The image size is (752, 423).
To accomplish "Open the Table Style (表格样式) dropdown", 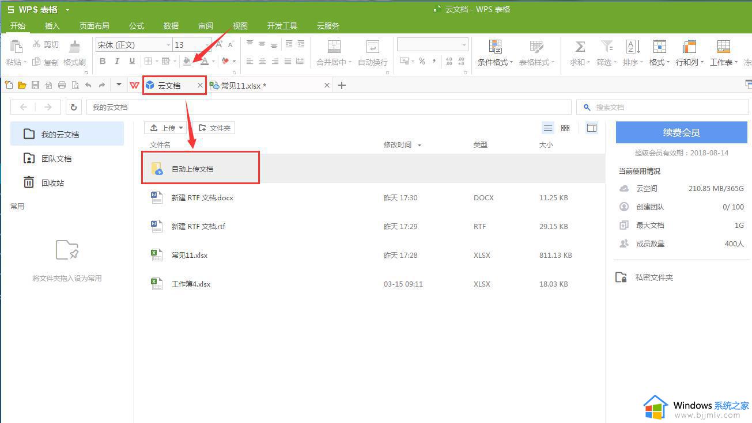I will (x=536, y=62).
